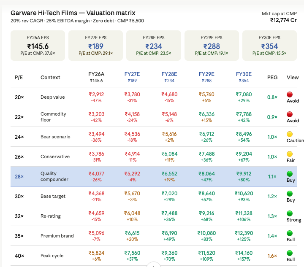Click the Garware Hi-Tech Films valuation matrix title
This screenshot has width=304, height=267.
click(73, 13)
